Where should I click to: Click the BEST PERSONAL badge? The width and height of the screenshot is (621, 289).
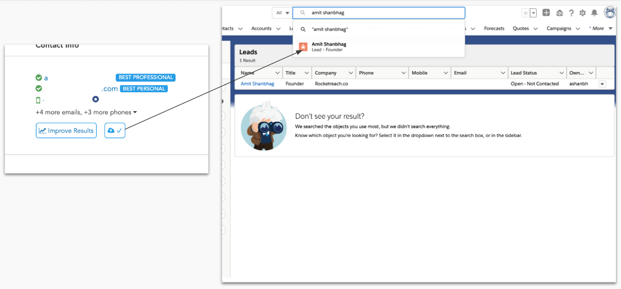click(144, 89)
